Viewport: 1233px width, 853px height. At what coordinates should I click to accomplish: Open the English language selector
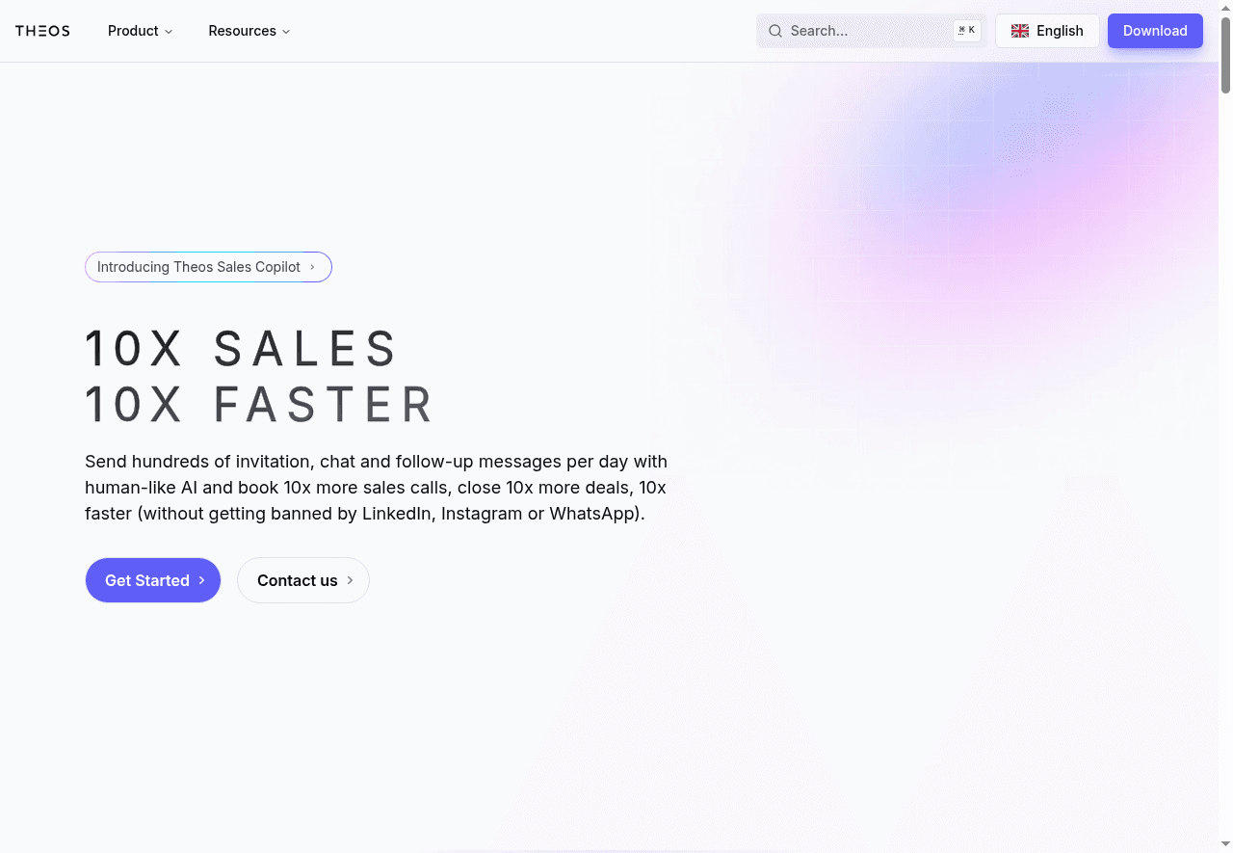coord(1047,30)
